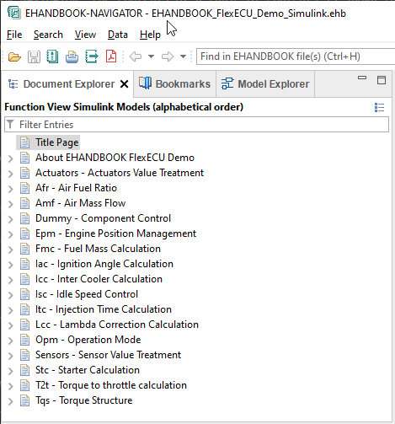Image resolution: width=395 pixels, height=424 pixels.
Task: Open back history dropdown arrow
Action: pyautogui.click(x=151, y=56)
